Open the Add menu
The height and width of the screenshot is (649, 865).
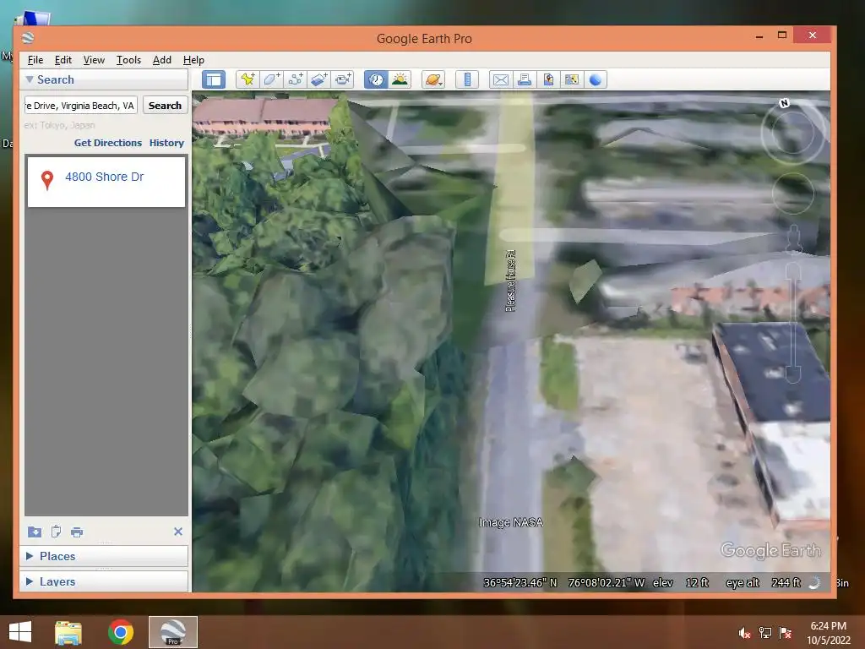click(x=161, y=60)
